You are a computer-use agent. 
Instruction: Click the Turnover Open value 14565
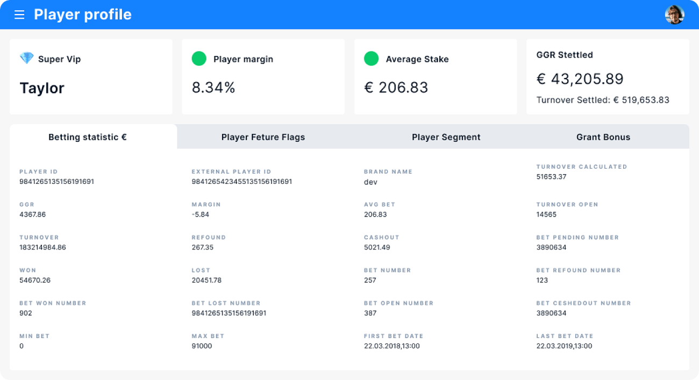(547, 214)
